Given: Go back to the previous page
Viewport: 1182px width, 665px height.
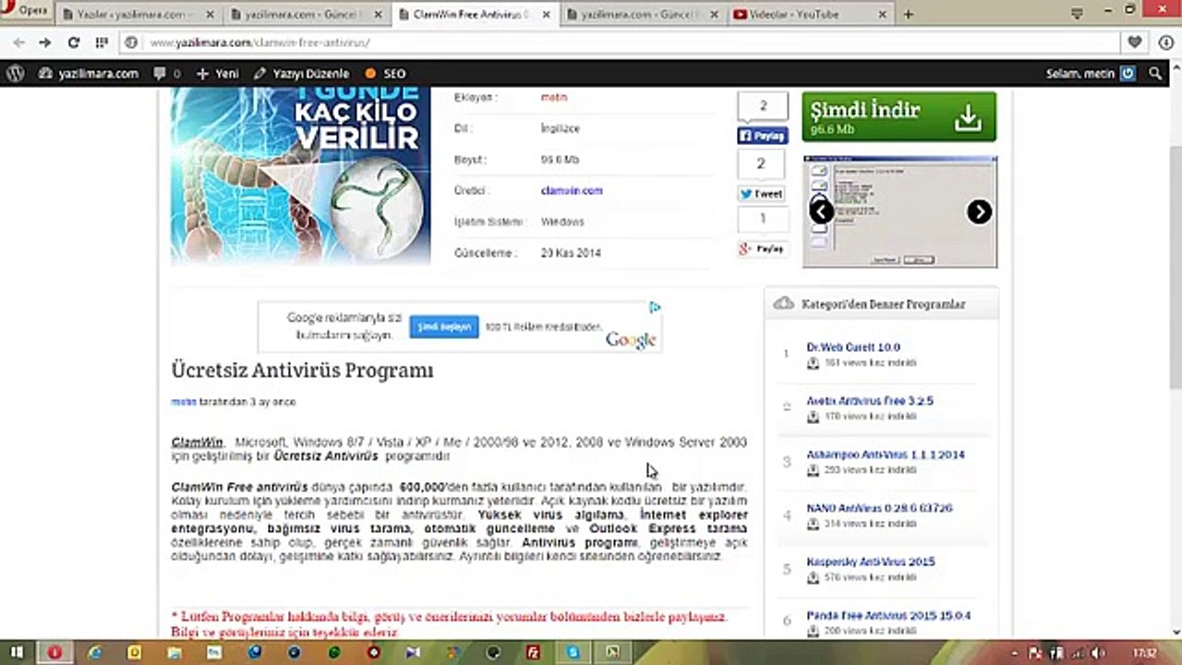Looking at the screenshot, I should tap(19, 42).
